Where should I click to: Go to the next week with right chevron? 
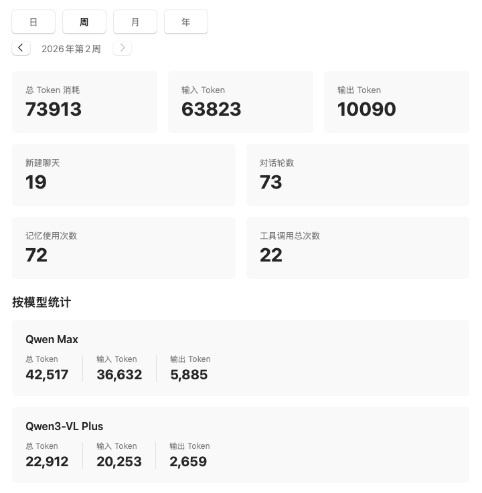click(122, 48)
